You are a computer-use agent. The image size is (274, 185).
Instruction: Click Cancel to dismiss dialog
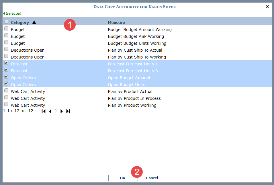[x=152, y=178]
